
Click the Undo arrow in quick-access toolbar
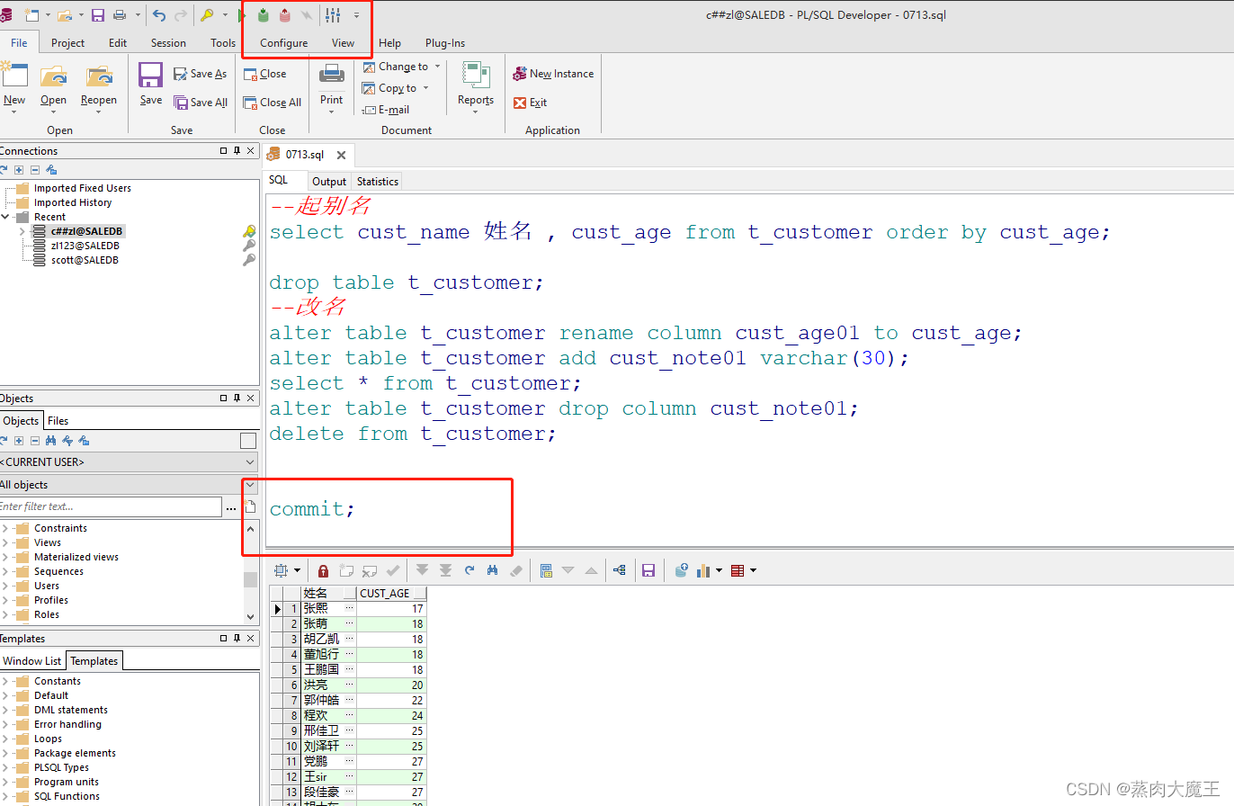(x=159, y=15)
